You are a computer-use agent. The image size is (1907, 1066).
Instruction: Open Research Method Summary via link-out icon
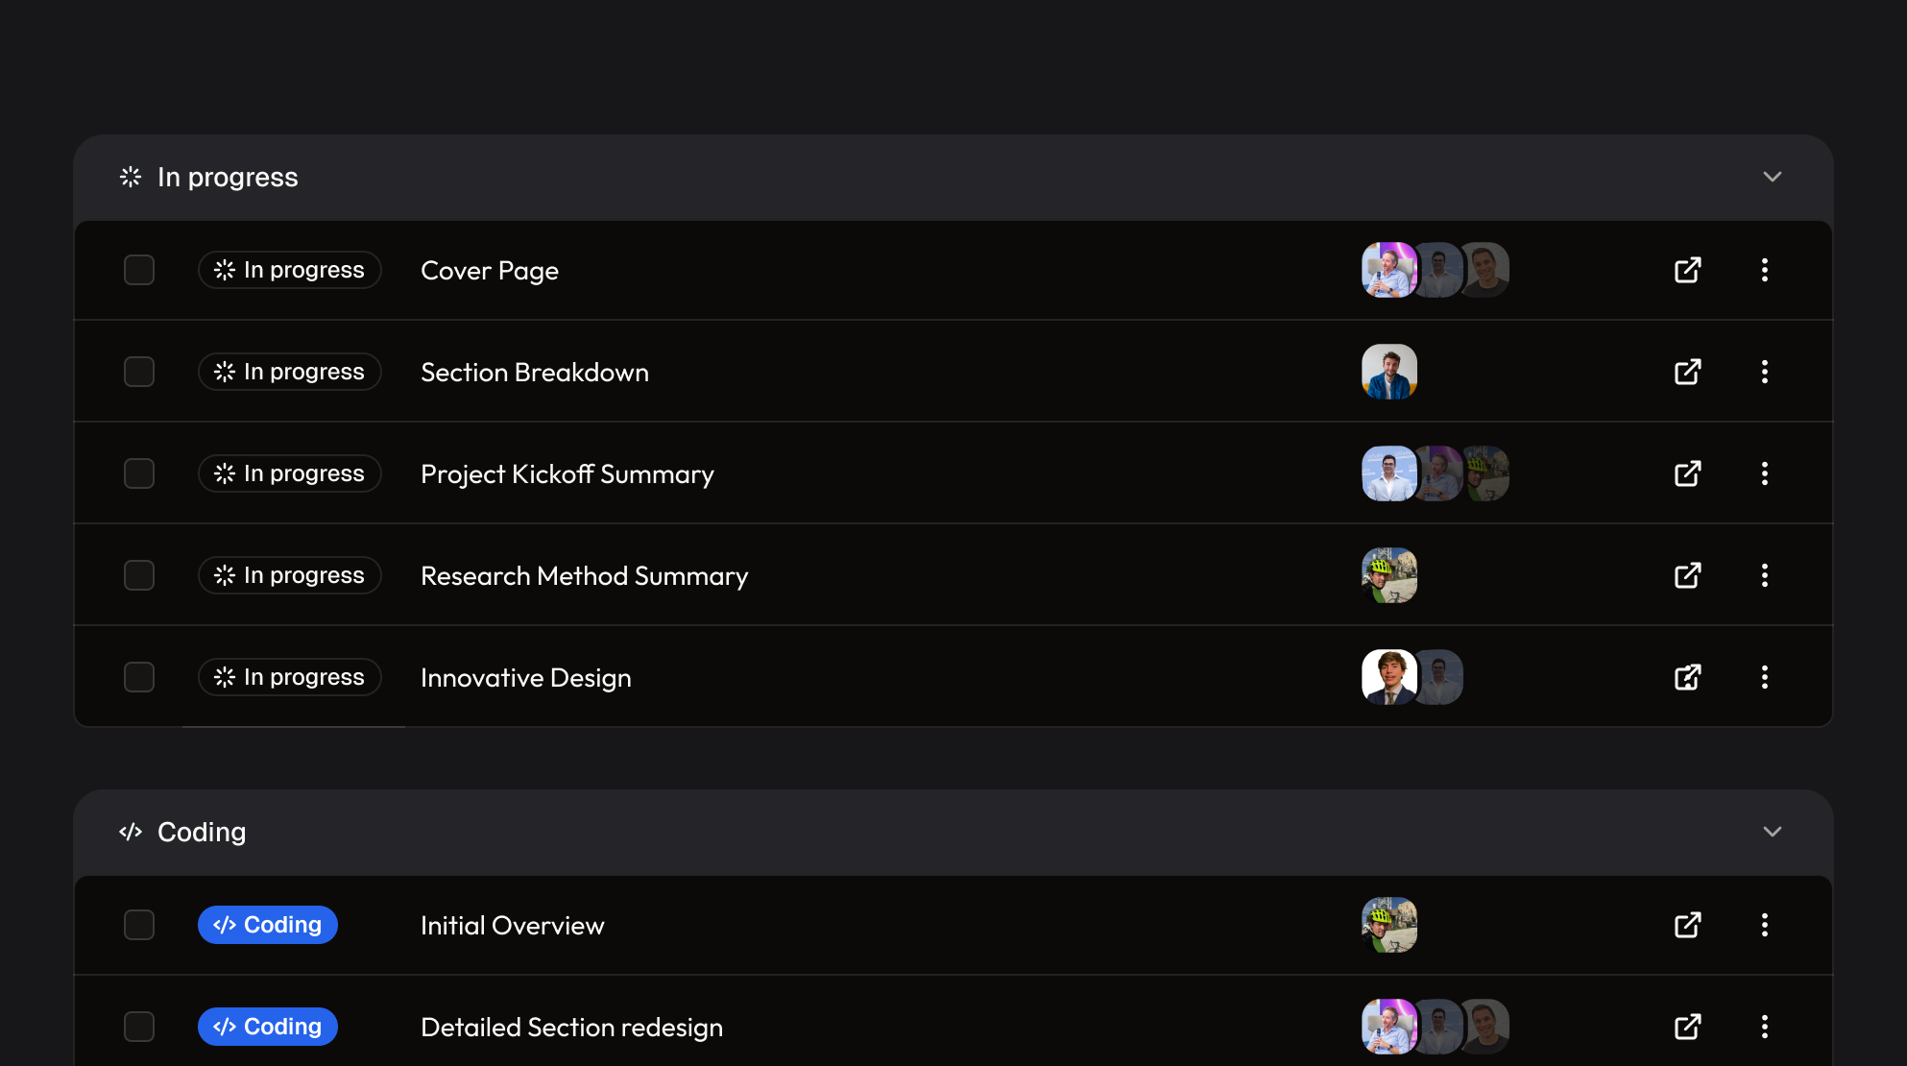pos(1688,575)
